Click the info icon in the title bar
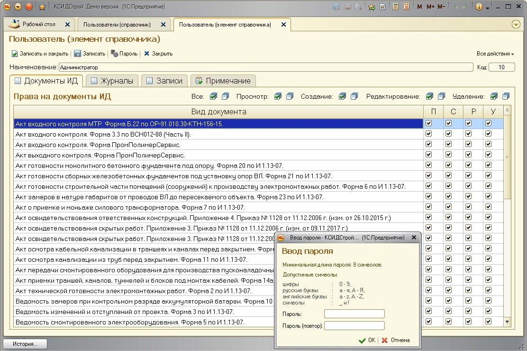Image resolution: width=527 pixels, height=351 pixels. [x=479, y=7]
